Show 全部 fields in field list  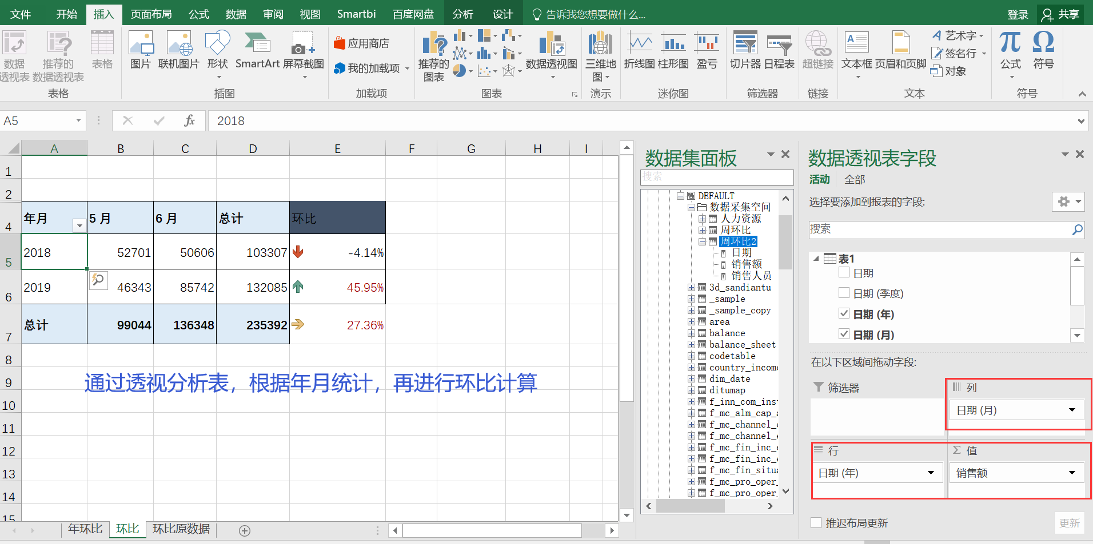tap(855, 180)
